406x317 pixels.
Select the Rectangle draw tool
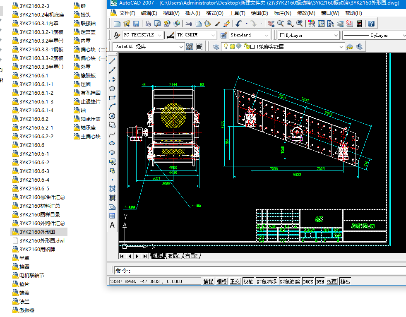pyautogui.click(x=112, y=98)
